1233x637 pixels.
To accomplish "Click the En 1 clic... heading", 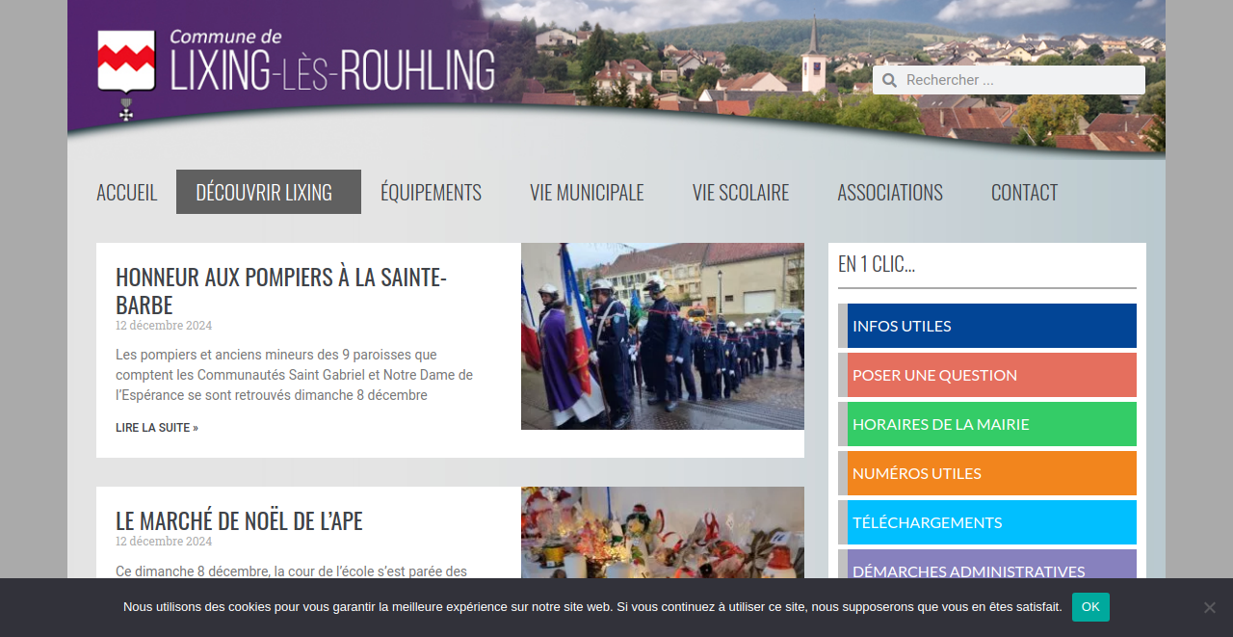I will pyautogui.click(x=877, y=264).
